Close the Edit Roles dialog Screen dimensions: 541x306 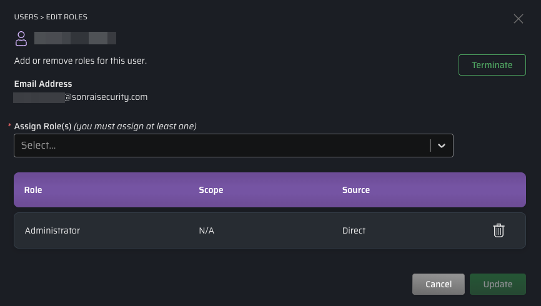pyautogui.click(x=518, y=19)
